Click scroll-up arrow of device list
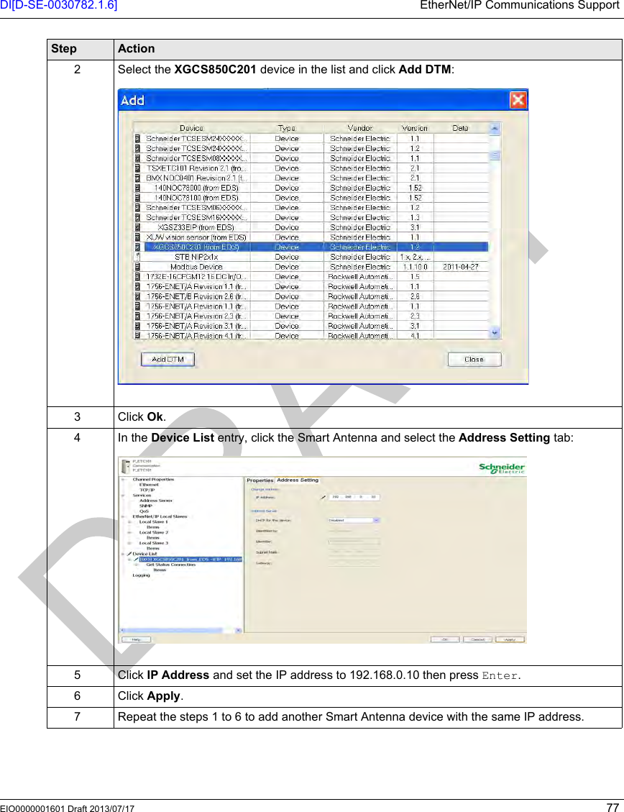The height and width of the screenshot is (812, 624). click(495, 129)
